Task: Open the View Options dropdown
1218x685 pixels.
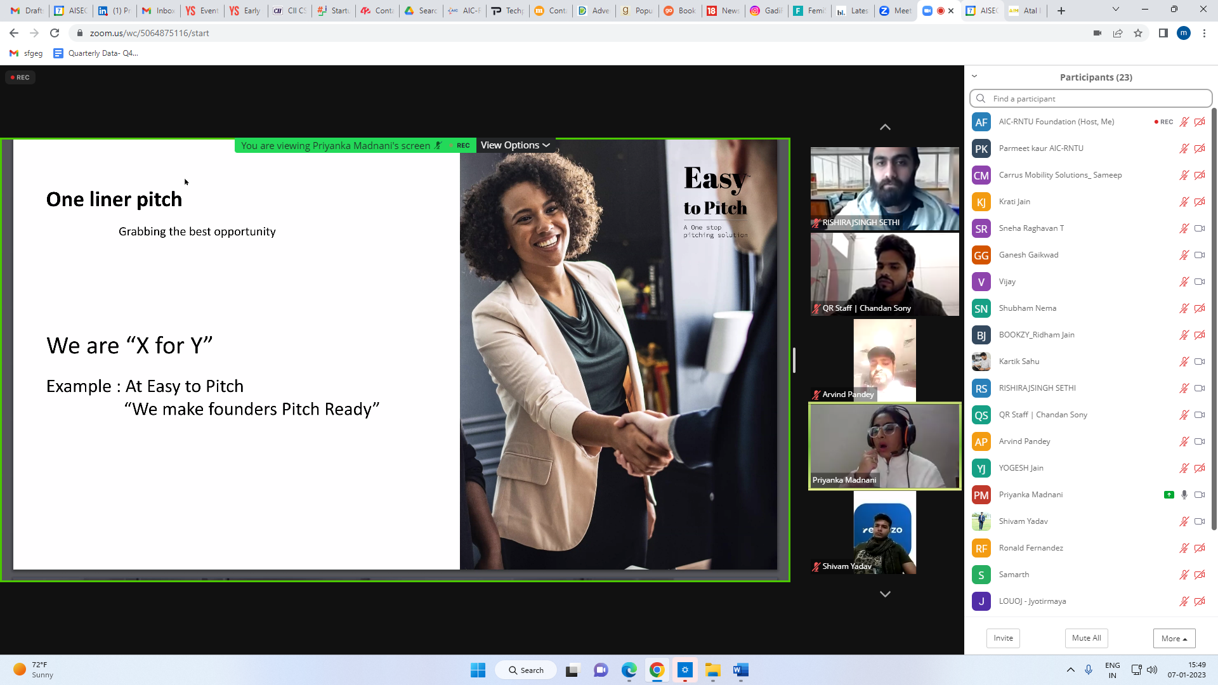Action: click(x=514, y=145)
